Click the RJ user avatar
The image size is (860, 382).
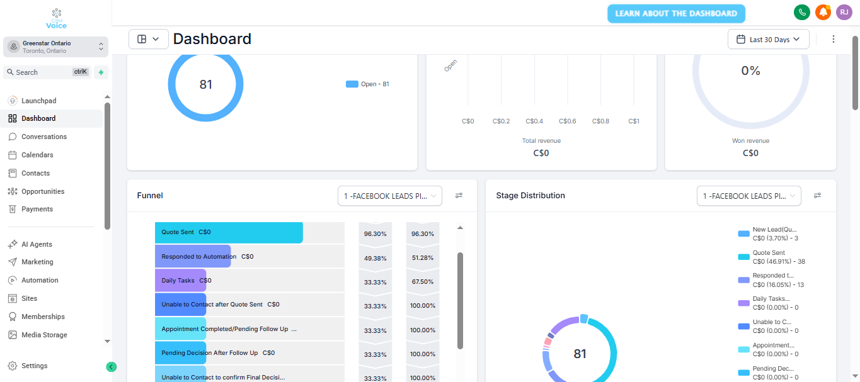pyautogui.click(x=844, y=13)
